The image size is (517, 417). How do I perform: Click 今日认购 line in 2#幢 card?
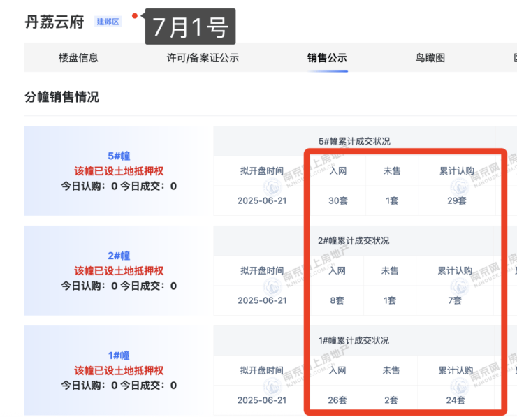click(119, 286)
